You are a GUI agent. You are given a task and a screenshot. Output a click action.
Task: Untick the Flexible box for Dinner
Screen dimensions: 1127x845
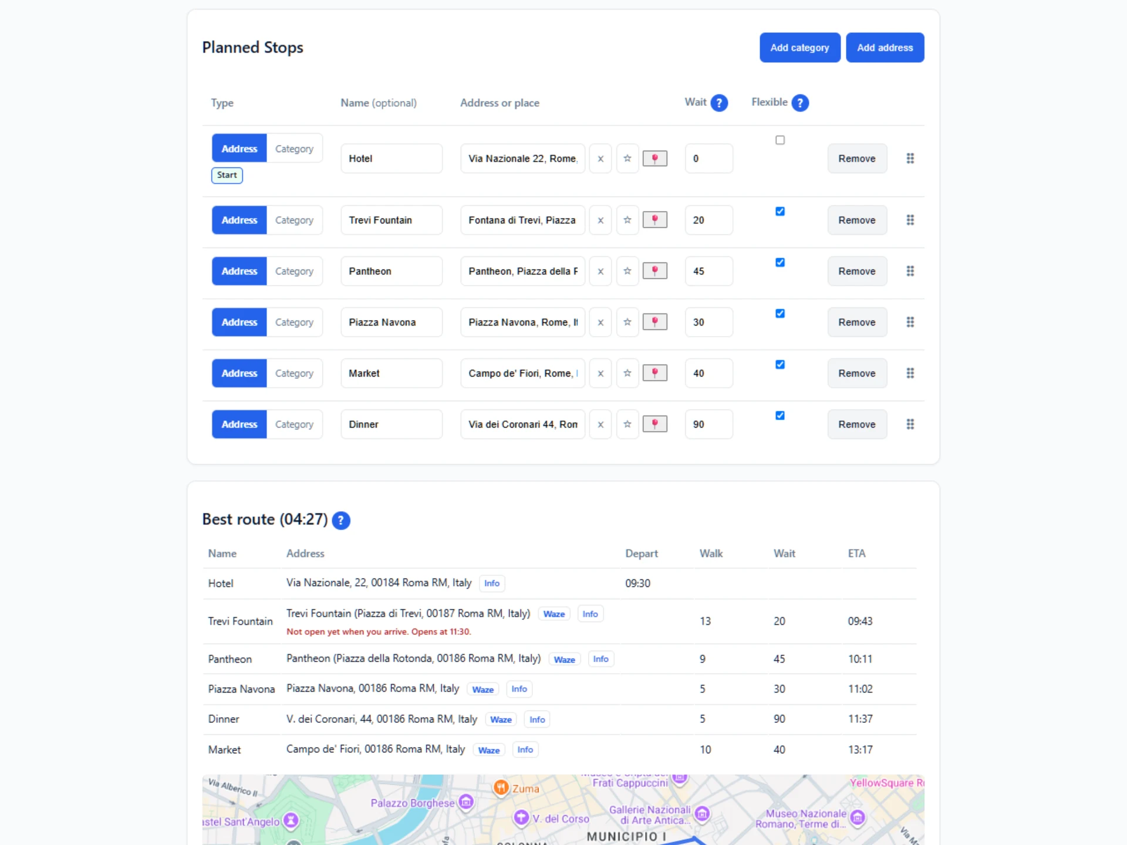click(780, 415)
